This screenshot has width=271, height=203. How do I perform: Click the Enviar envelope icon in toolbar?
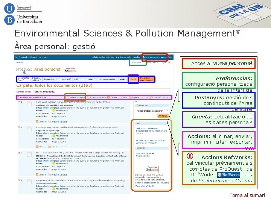click(x=120, y=97)
